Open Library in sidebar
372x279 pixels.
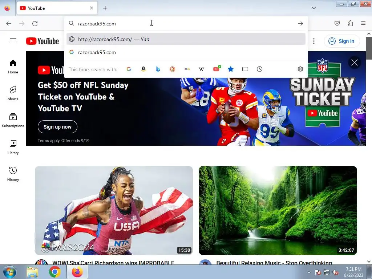tap(13, 147)
